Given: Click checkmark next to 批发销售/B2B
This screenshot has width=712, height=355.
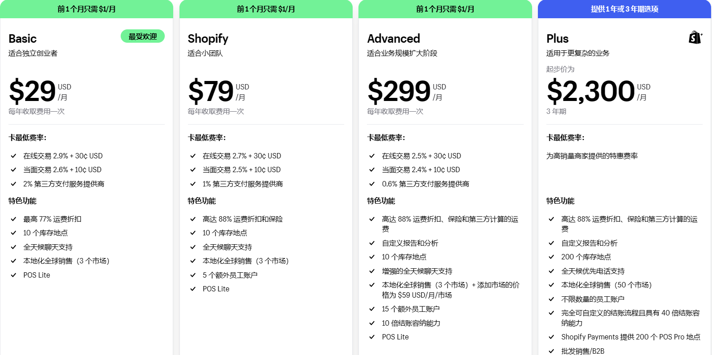Looking at the screenshot, I should tap(551, 351).
